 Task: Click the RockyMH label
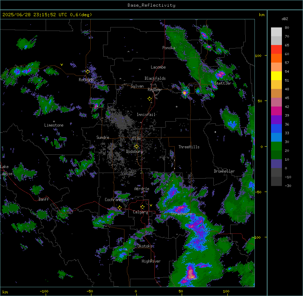(86, 80)
